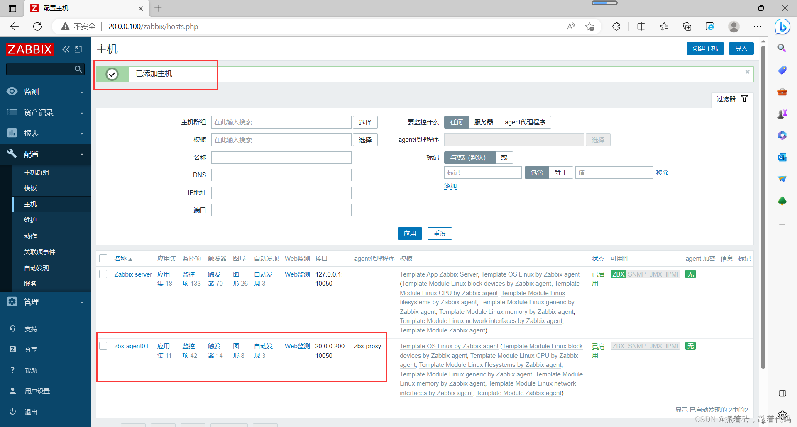The width and height of the screenshot is (797, 427).
Task: Open browser extensions puzzle icon
Action: click(x=616, y=27)
